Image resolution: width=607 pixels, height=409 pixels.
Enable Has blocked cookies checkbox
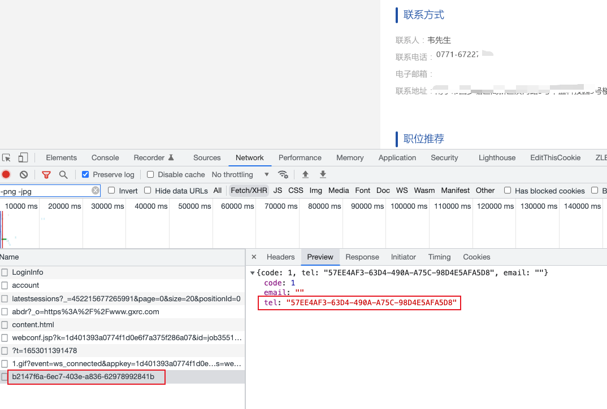507,190
